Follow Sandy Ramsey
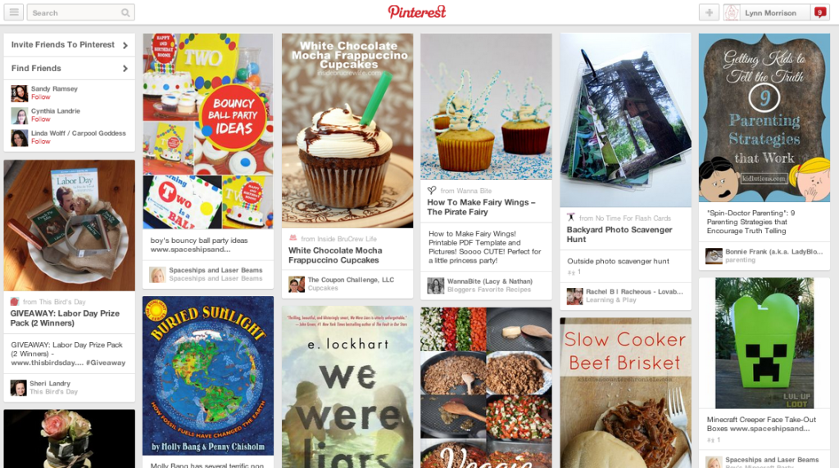 tap(41, 97)
